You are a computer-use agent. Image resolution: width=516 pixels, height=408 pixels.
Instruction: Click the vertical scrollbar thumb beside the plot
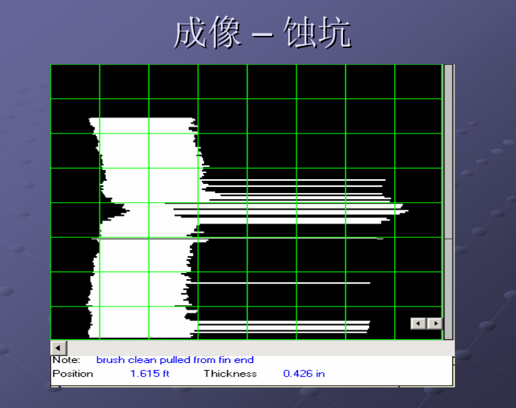[449, 151]
